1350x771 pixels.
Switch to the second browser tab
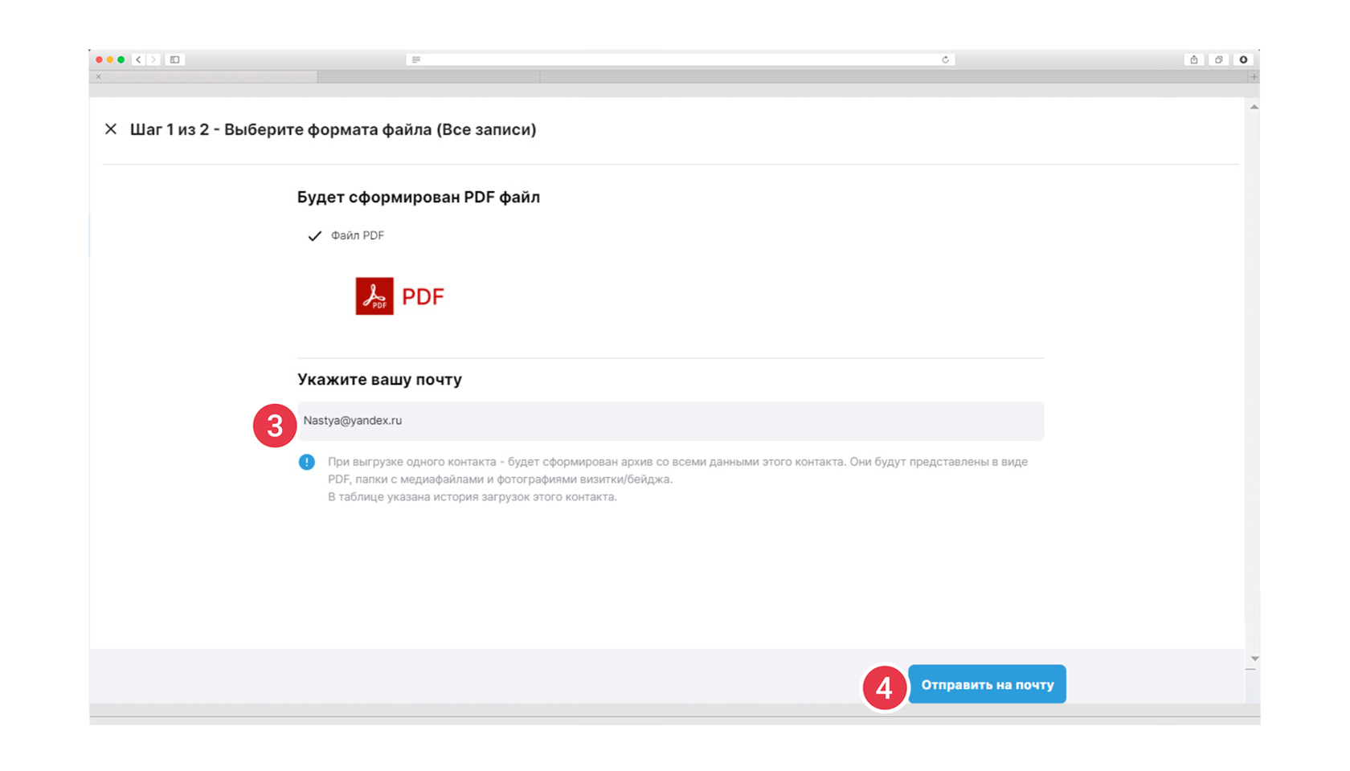click(x=428, y=77)
